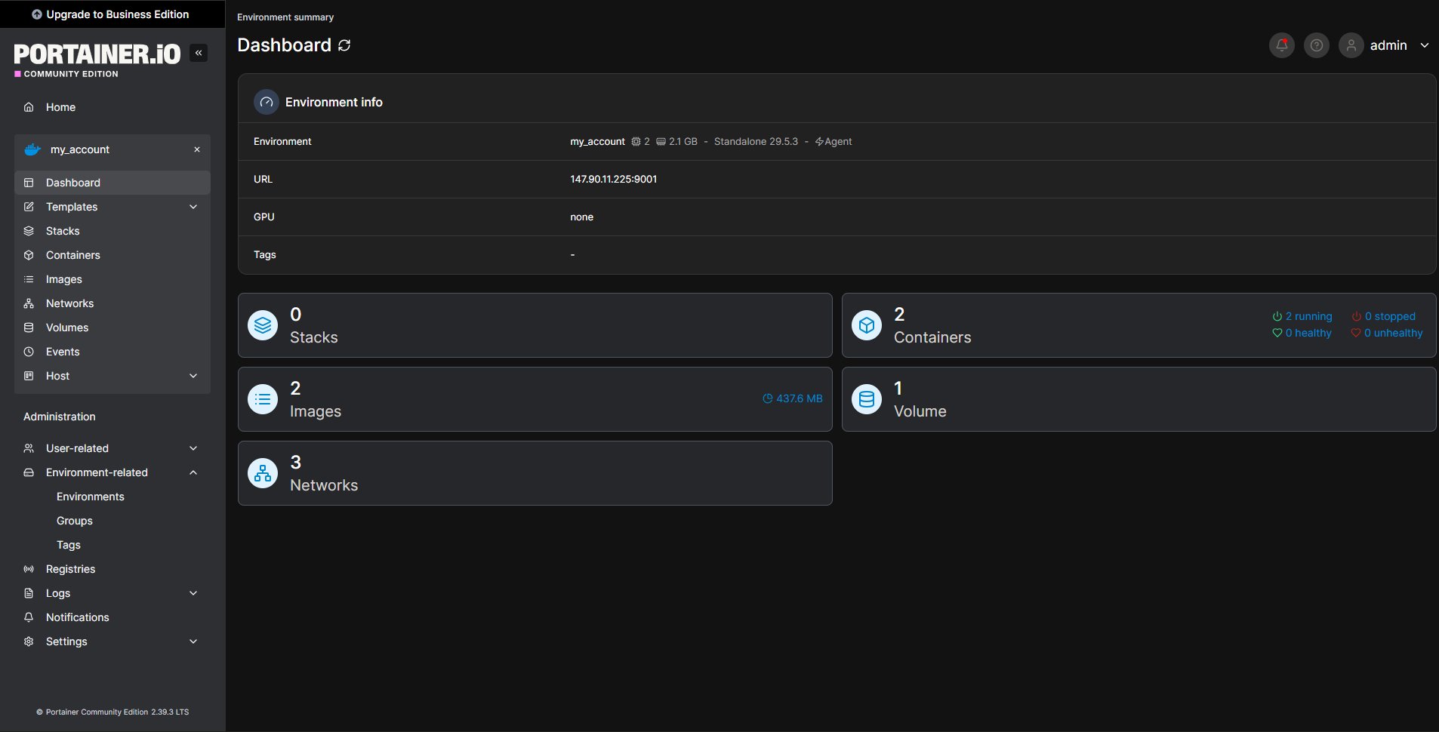Click the Home house icon

[x=29, y=107]
